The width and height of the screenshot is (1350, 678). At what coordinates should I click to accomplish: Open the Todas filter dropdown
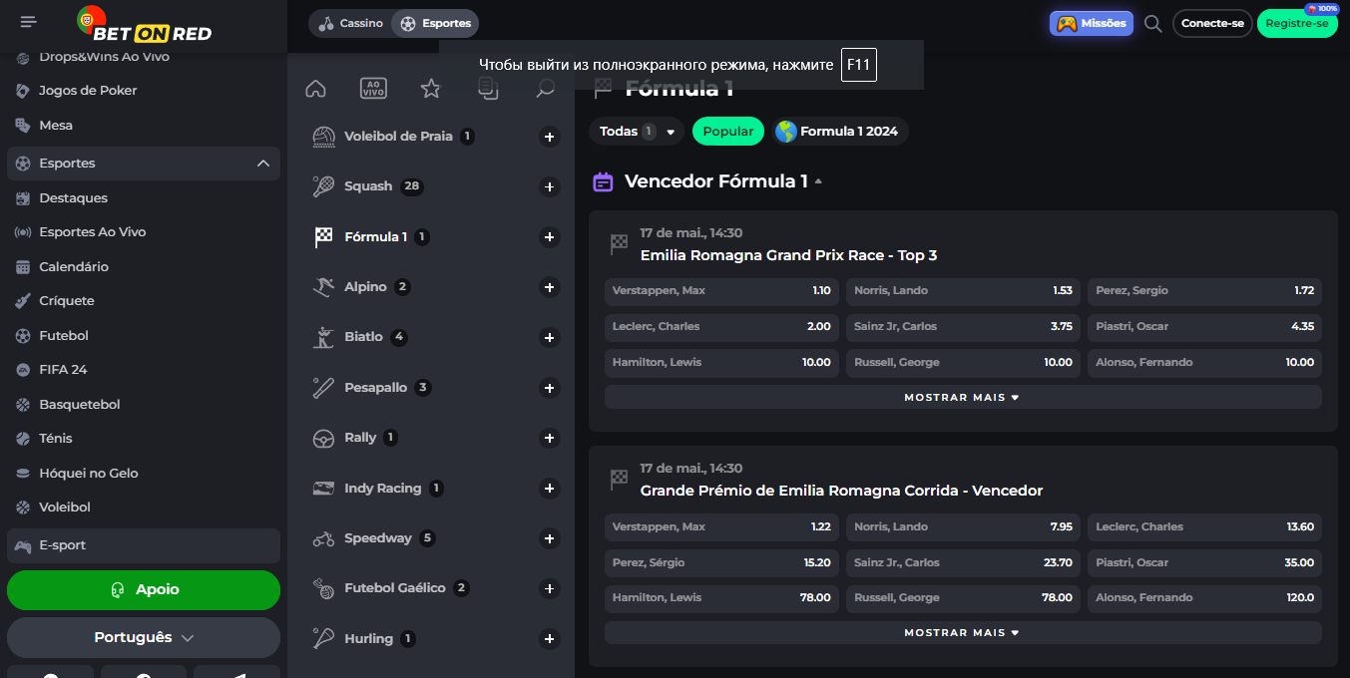click(x=637, y=132)
